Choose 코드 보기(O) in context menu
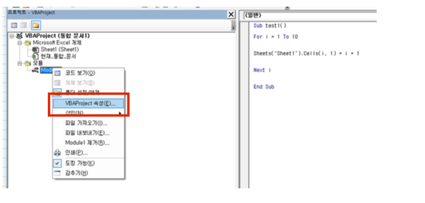This screenshot has width=425, height=203. (x=88, y=73)
